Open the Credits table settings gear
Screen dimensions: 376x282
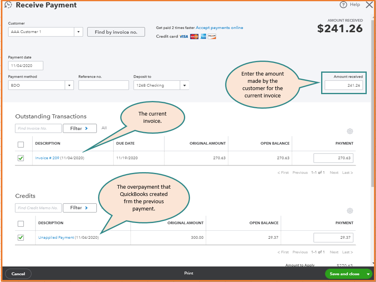pos(350,210)
